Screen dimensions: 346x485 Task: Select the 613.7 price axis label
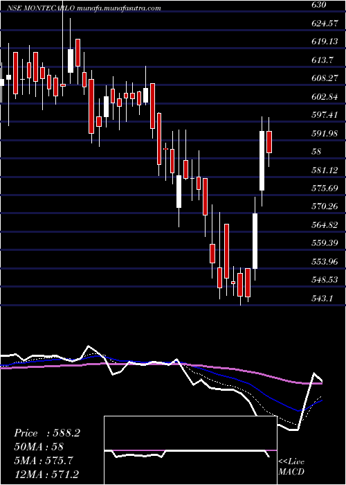click(x=322, y=60)
